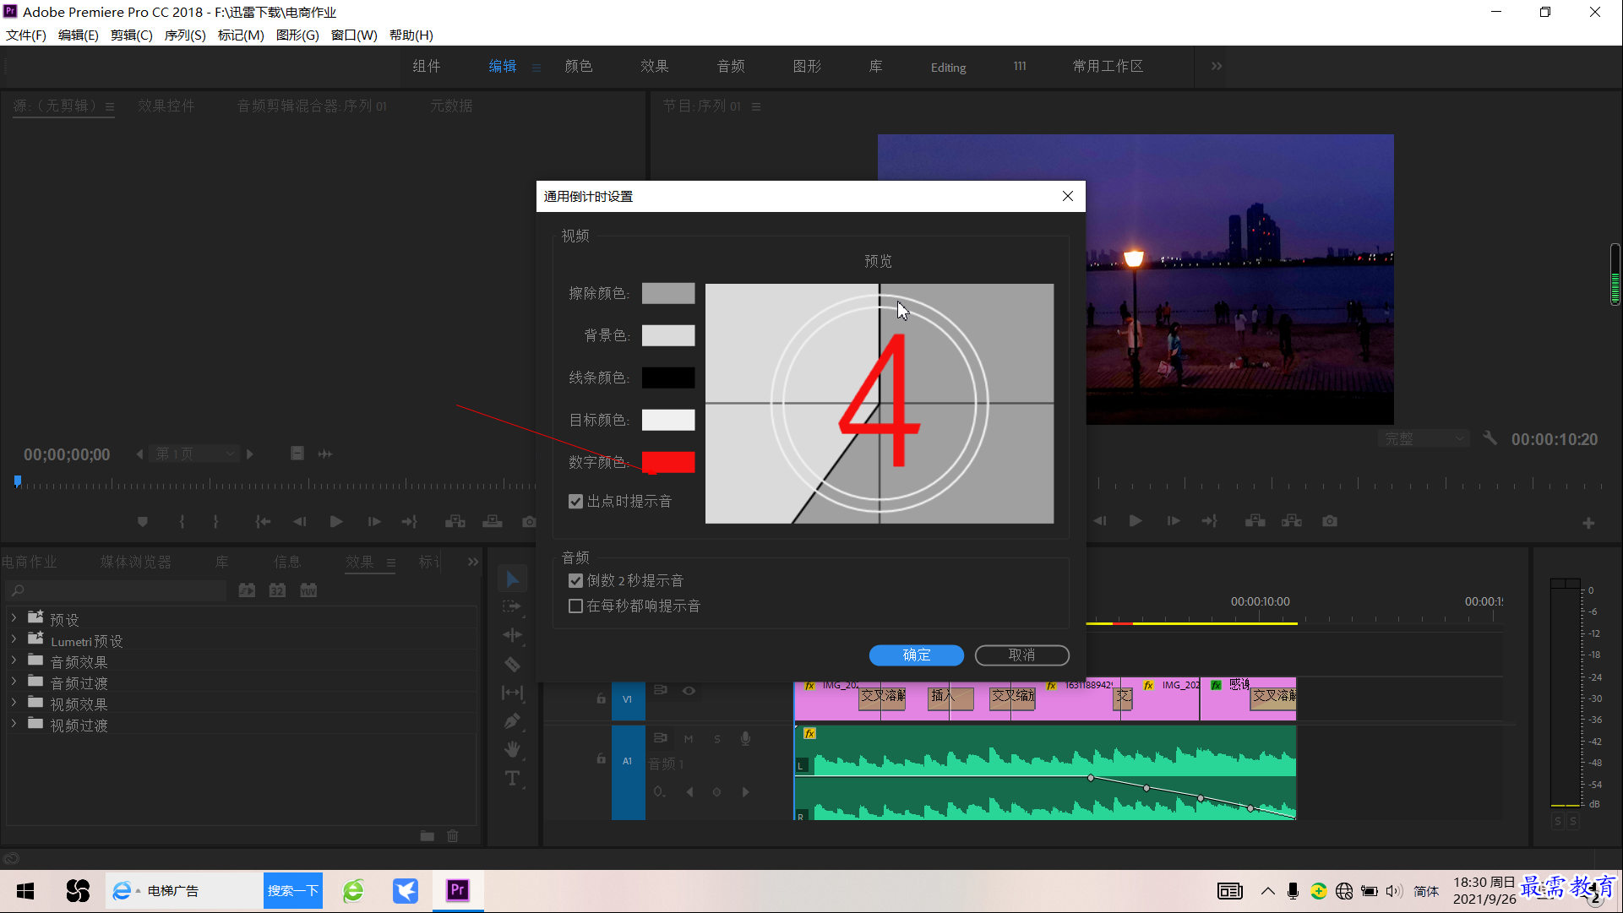Select the Ripple Edit tool

(x=512, y=635)
